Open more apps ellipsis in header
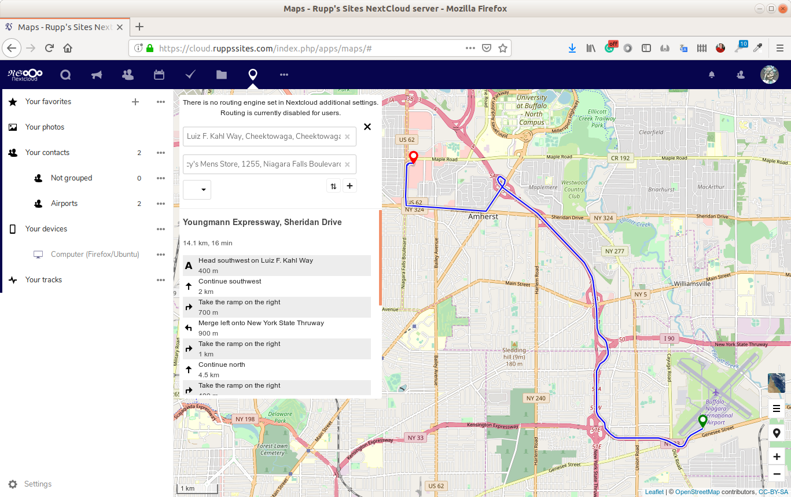Viewport: 791px width, 497px height. pos(284,75)
